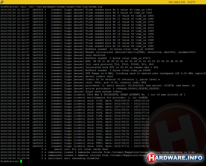Select the 'byte Nr 14 value 53' line
Screen dimensions: 206x166
click(x=77, y=28)
